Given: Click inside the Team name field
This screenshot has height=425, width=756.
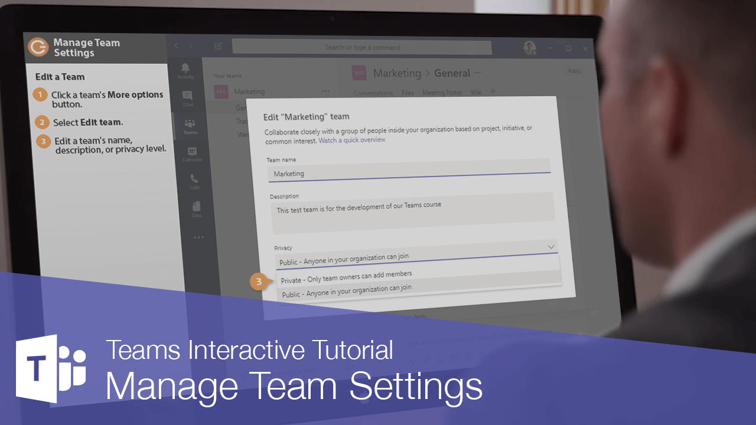Looking at the screenshot, I should point(408,173).
